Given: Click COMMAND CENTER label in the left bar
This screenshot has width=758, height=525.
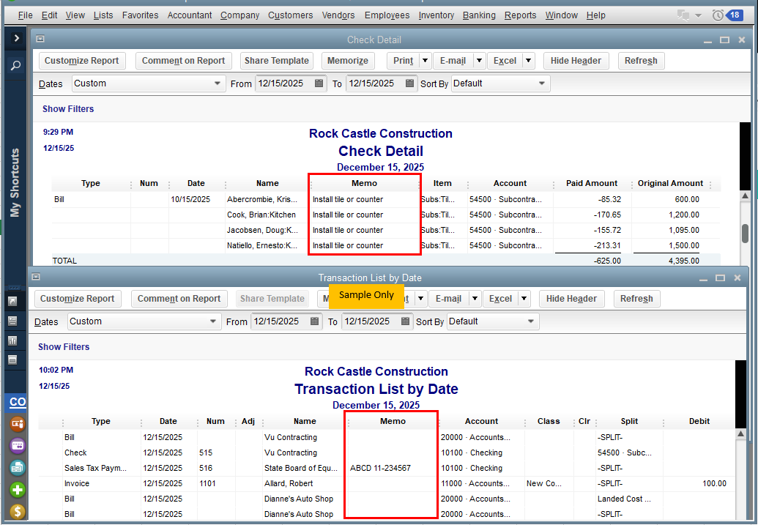Looking at the screenshot, I should click(18, 402).
